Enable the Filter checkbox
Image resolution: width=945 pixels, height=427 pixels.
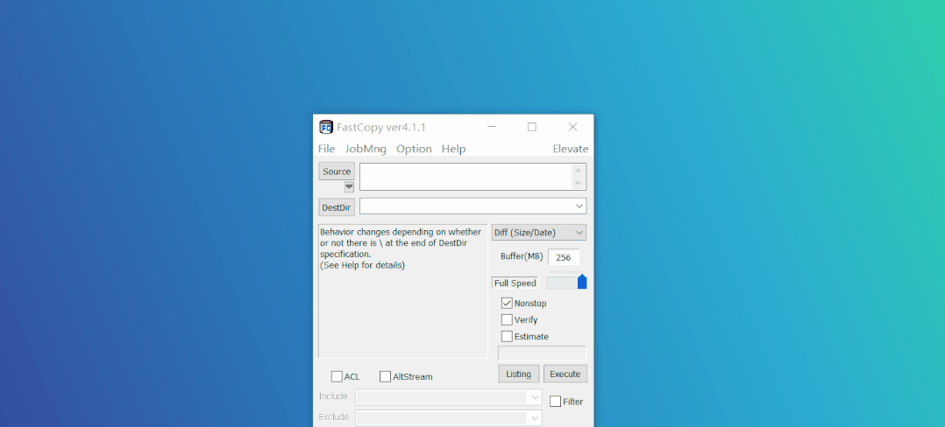(555, 401)
